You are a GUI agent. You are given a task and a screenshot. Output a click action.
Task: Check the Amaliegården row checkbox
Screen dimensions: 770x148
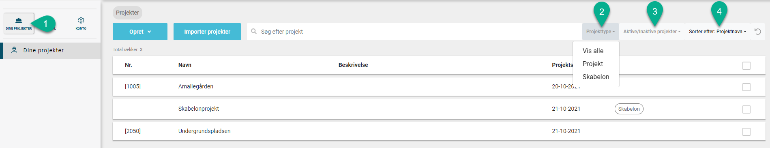point(746,87)
